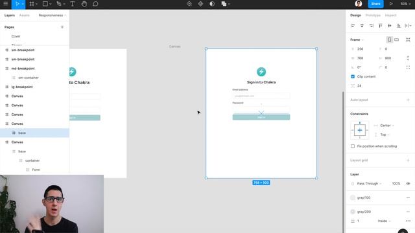Image resolution: width=415 pixels, height=233 pixels.
Task: Click the gray/200 stroke color swatch
Action: pos(353,212)
